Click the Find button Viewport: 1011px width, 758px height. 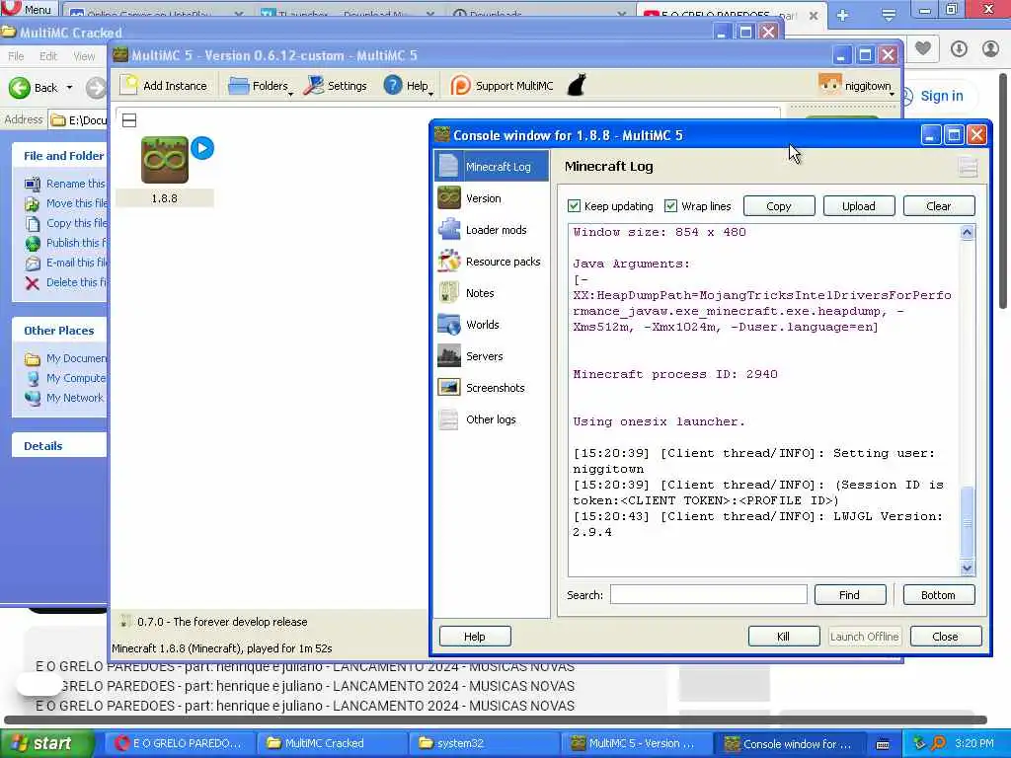[x=850, y=595]
